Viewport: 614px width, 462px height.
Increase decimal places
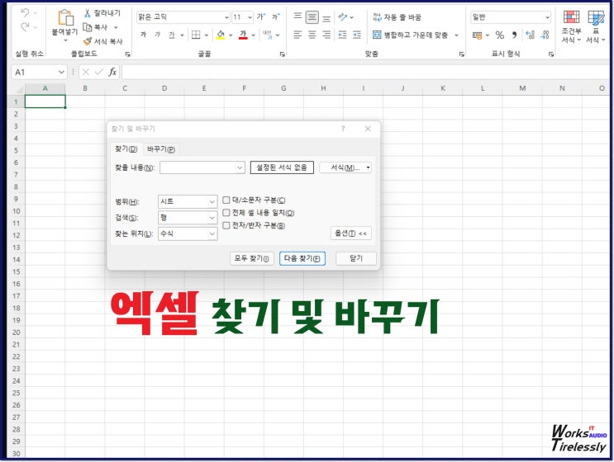point(530,35)
